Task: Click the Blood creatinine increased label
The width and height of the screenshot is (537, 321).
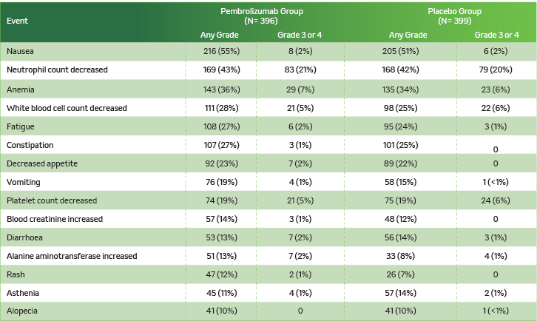Action: point(54,219)
